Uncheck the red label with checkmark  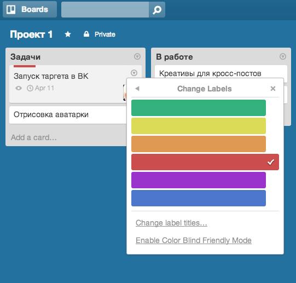[205, 162]
